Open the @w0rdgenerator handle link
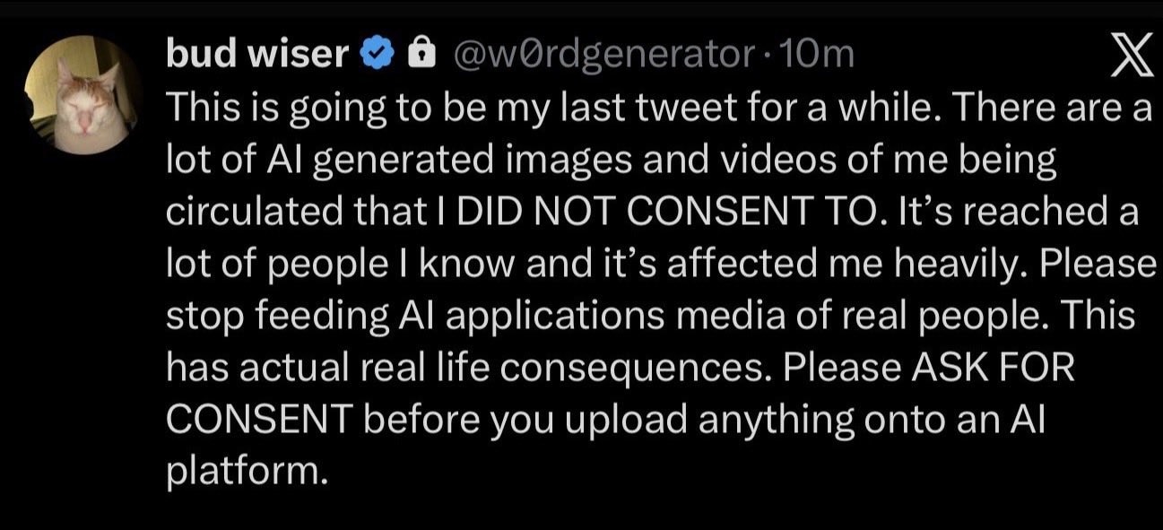1163x530 pixels. [603, 56]
